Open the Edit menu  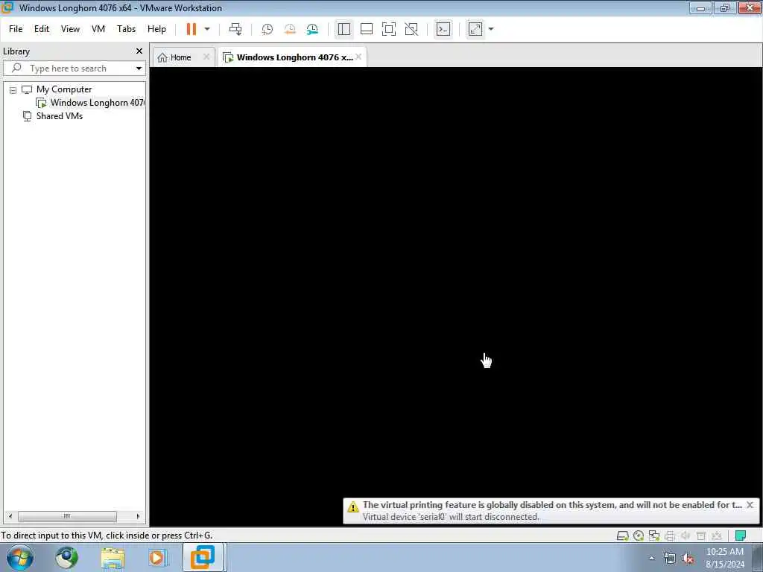coord(42,29)
